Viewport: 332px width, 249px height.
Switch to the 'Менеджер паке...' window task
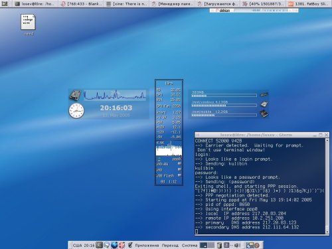[173, 4]
